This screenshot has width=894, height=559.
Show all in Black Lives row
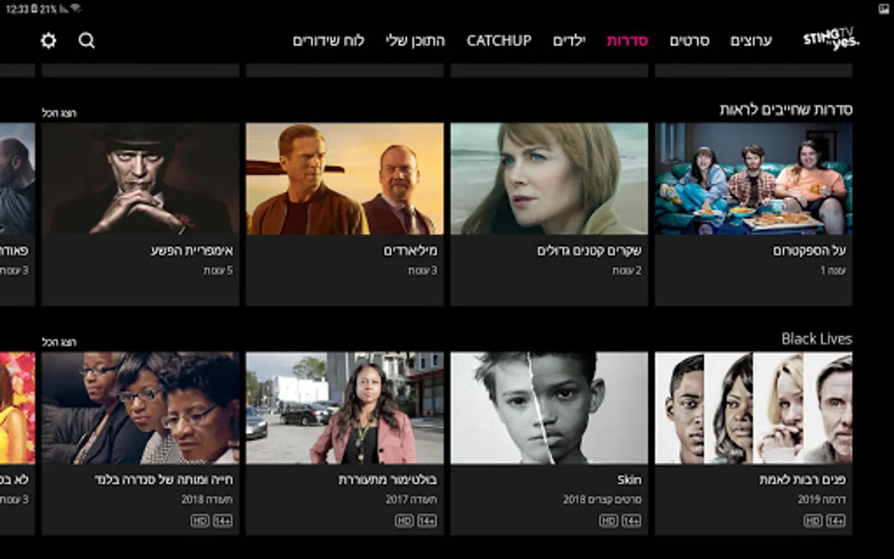[x=59, y=342]
